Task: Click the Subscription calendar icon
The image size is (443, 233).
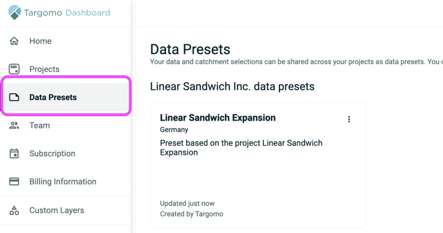Action: click(x=14, y=153)
